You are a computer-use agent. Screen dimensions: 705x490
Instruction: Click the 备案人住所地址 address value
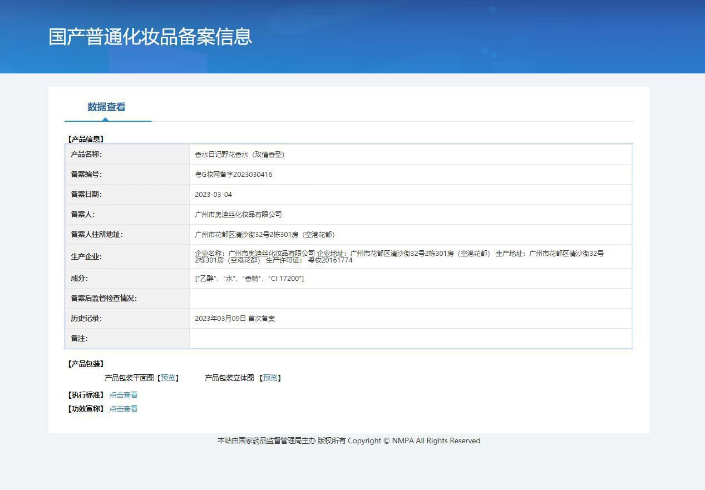tap(265, 235)
